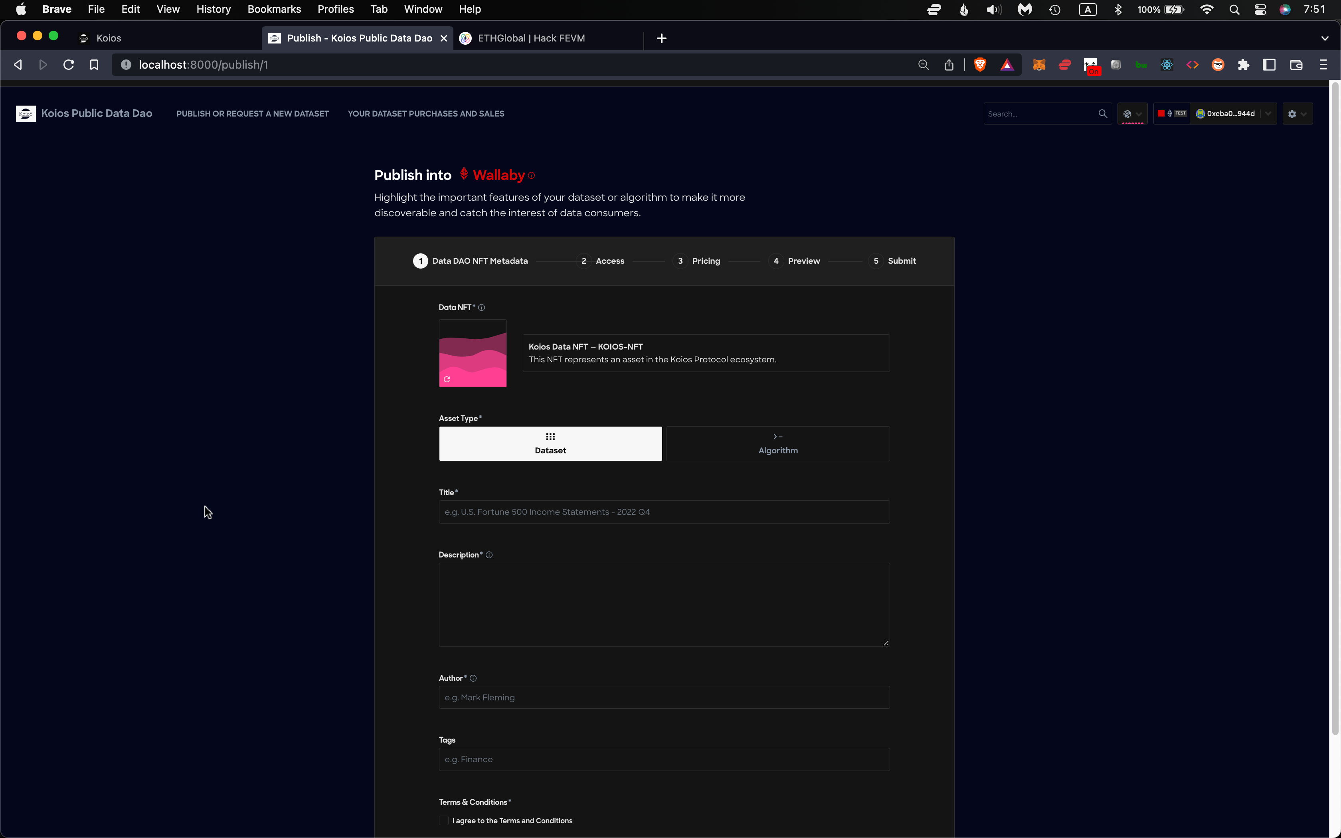Screen dimensions: 1341x838
Task: Click the macOS Wi-Fi status icon
Action: coord(1207,10)
